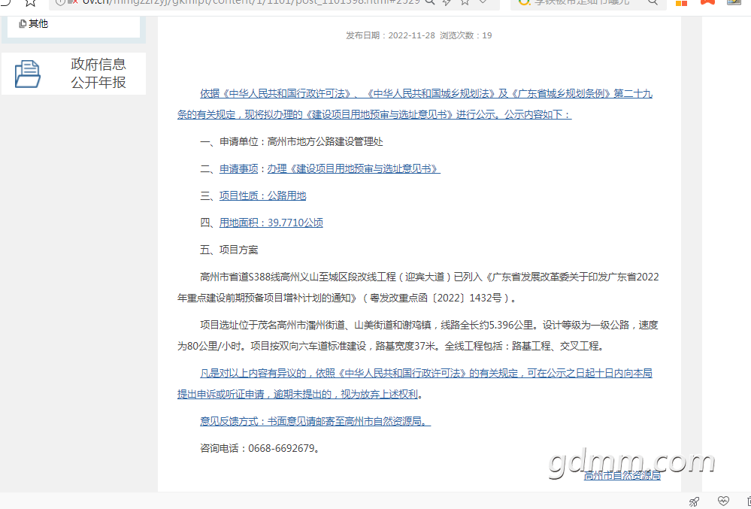The height and width of the screenshot is (509, 751).
Task: Click the line 一、申请单位：高州市地方公路建设管理处
Action: point(292,142)
